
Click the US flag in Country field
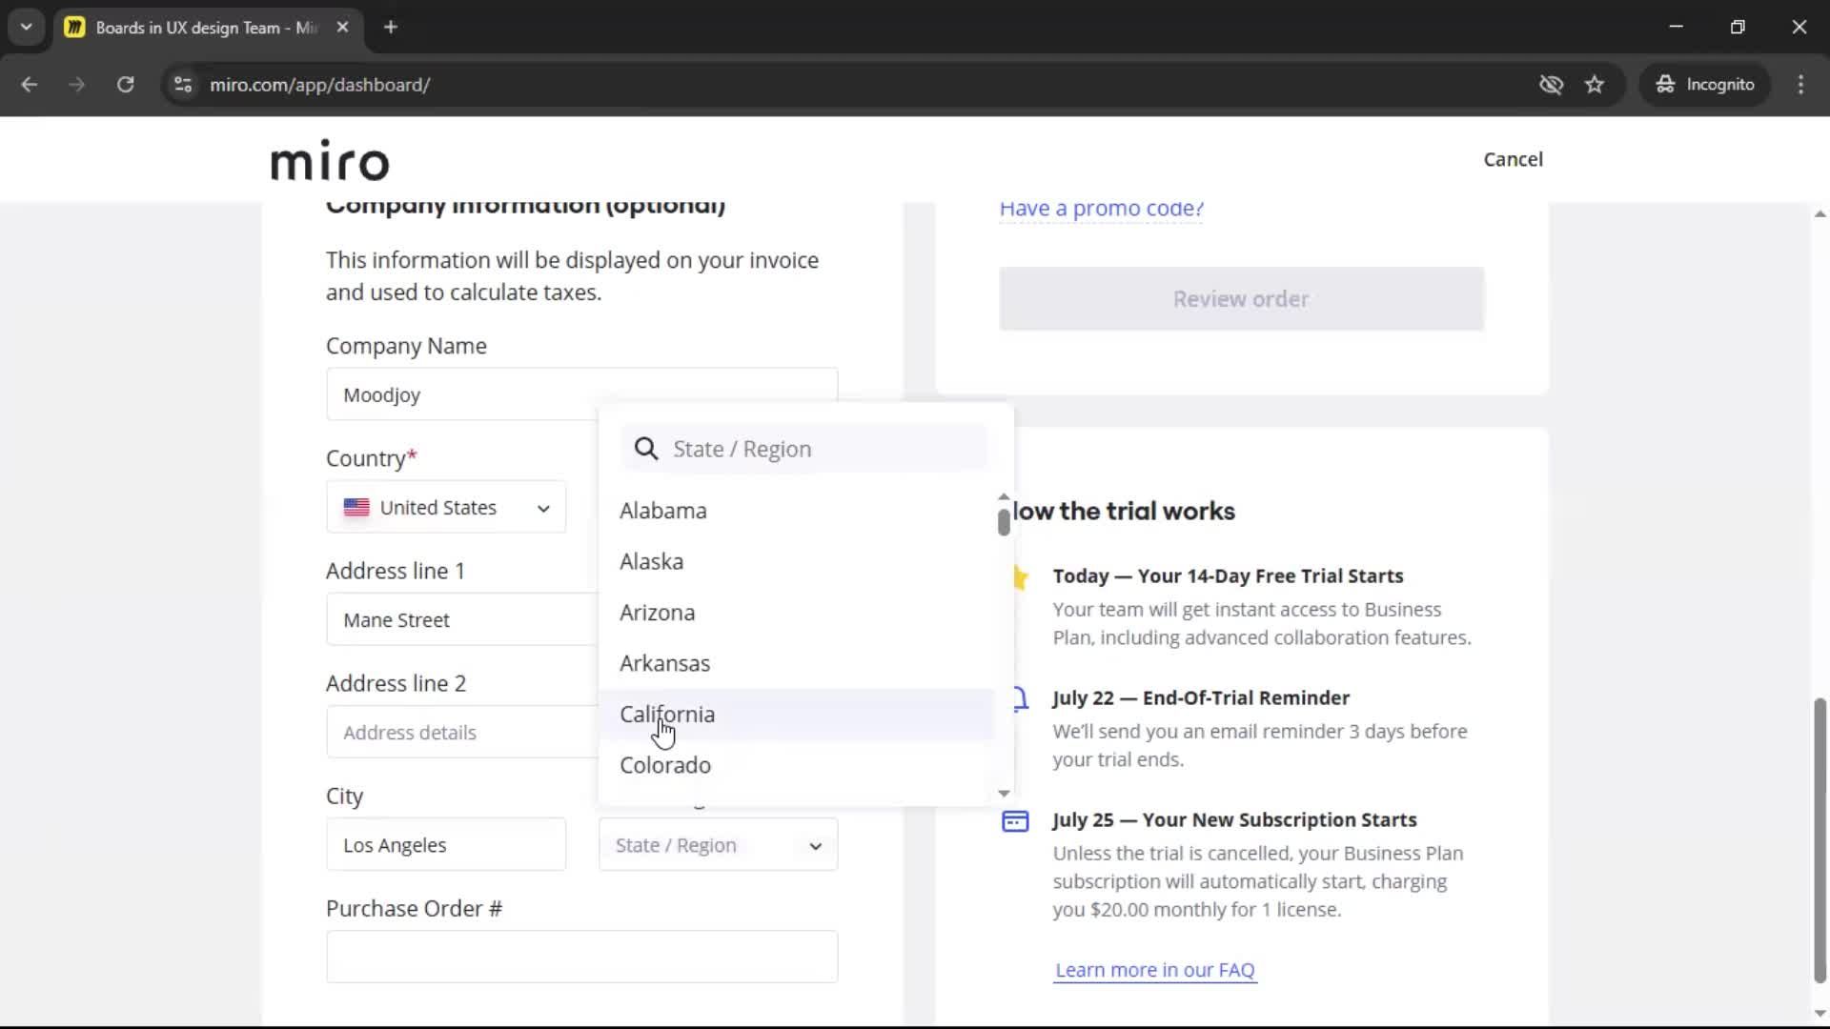coord(356,507)
